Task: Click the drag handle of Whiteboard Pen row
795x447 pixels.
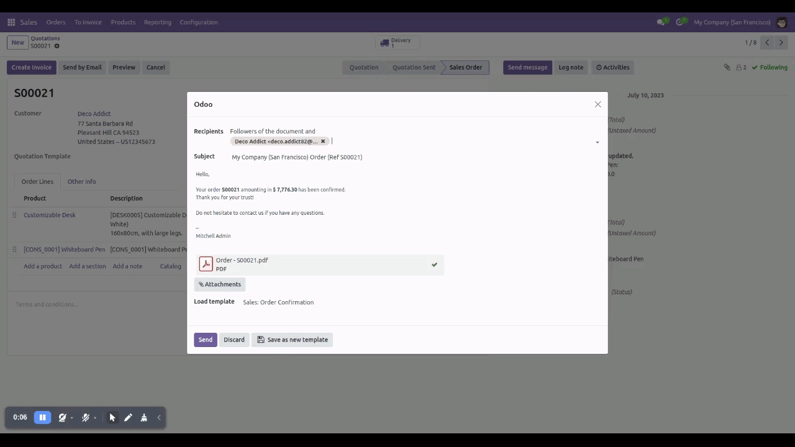Action: tap(14, 250)
